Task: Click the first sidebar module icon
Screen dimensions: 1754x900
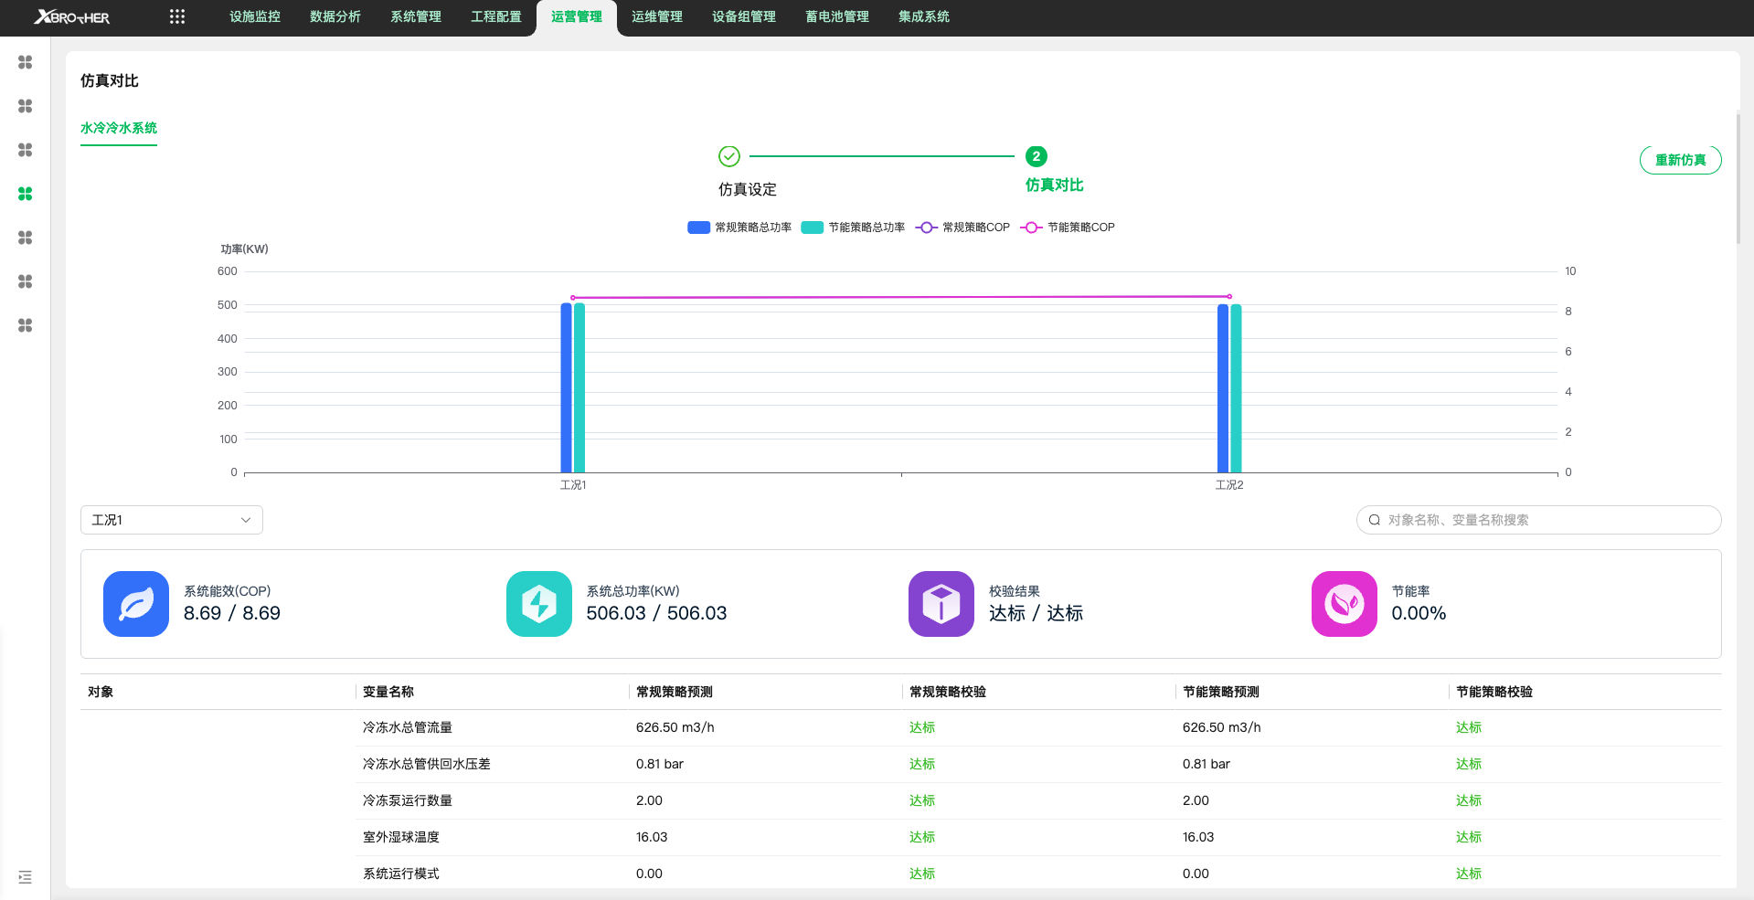Action: 26,62
